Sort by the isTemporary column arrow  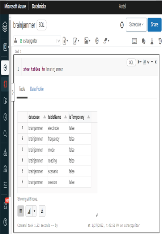[89, 117]
